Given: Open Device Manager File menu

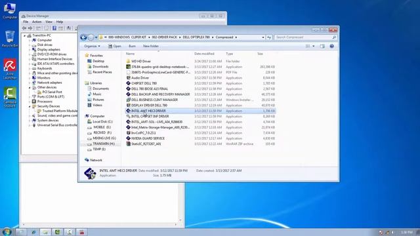Looking at the screenshot, I should [26, 22].
